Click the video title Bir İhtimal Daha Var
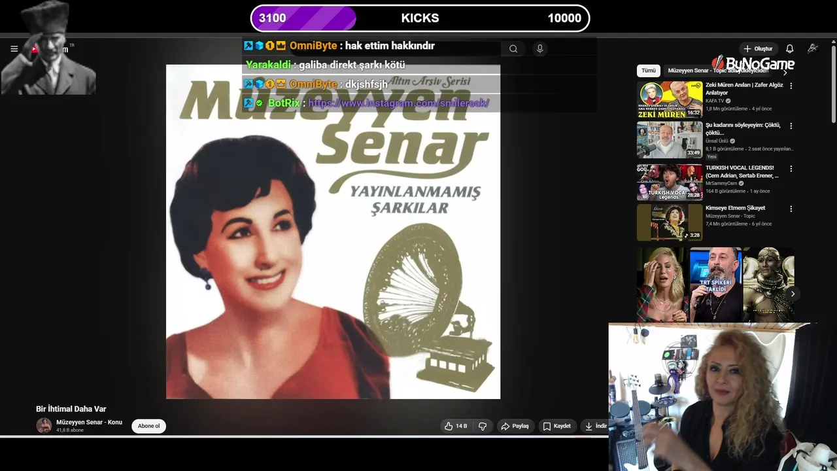 (71, 409)
